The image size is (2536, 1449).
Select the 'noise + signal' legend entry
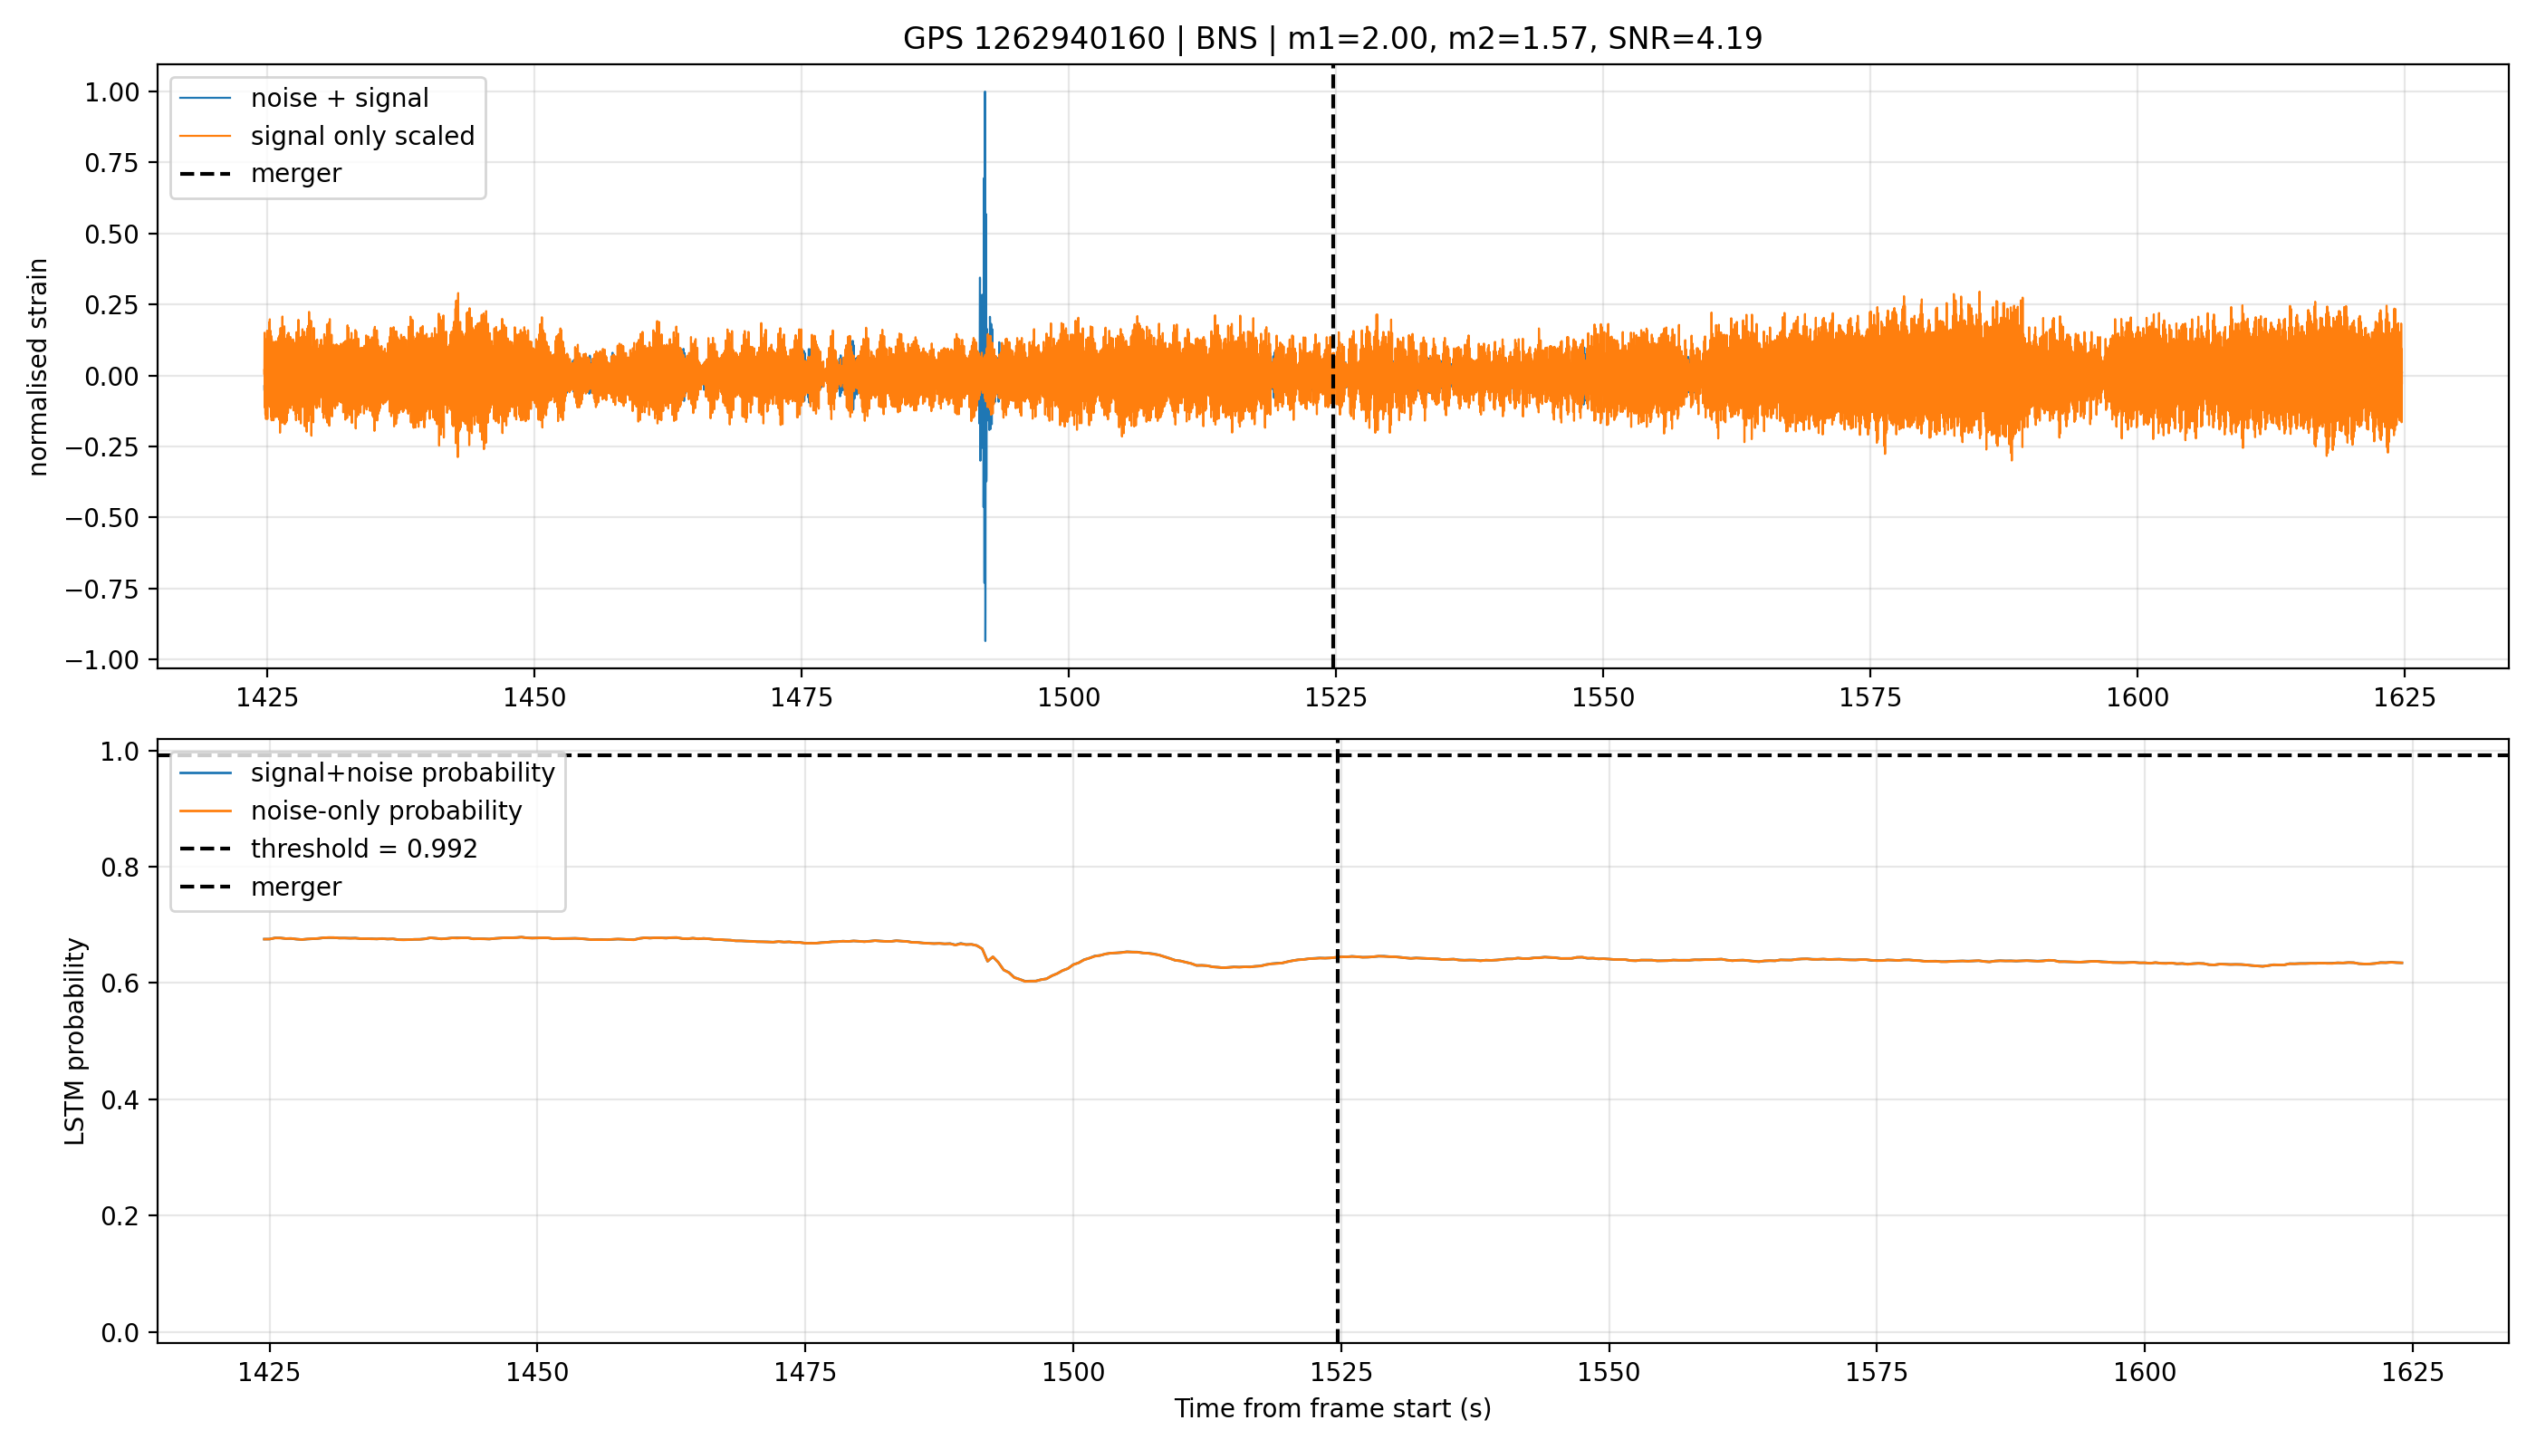tap(304, 98)
